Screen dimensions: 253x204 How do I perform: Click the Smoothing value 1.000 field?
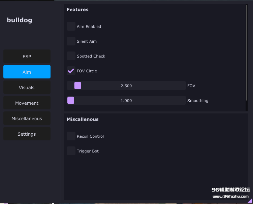[126, 101]
